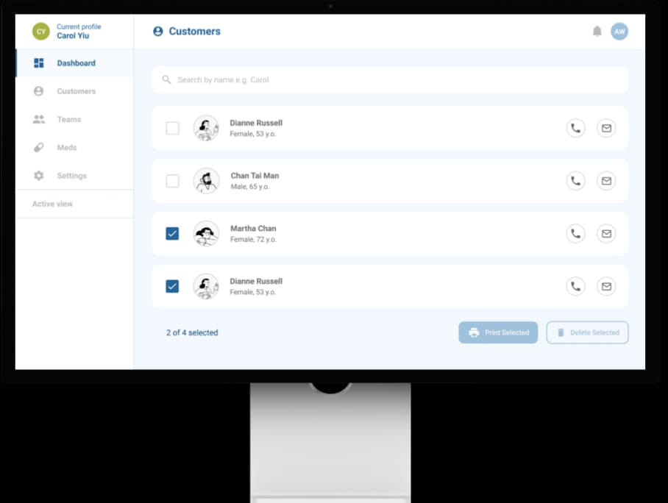This screenshot has height=503, width=668.
Task: Click the Delete Selected button
Action: click(587, 332)
